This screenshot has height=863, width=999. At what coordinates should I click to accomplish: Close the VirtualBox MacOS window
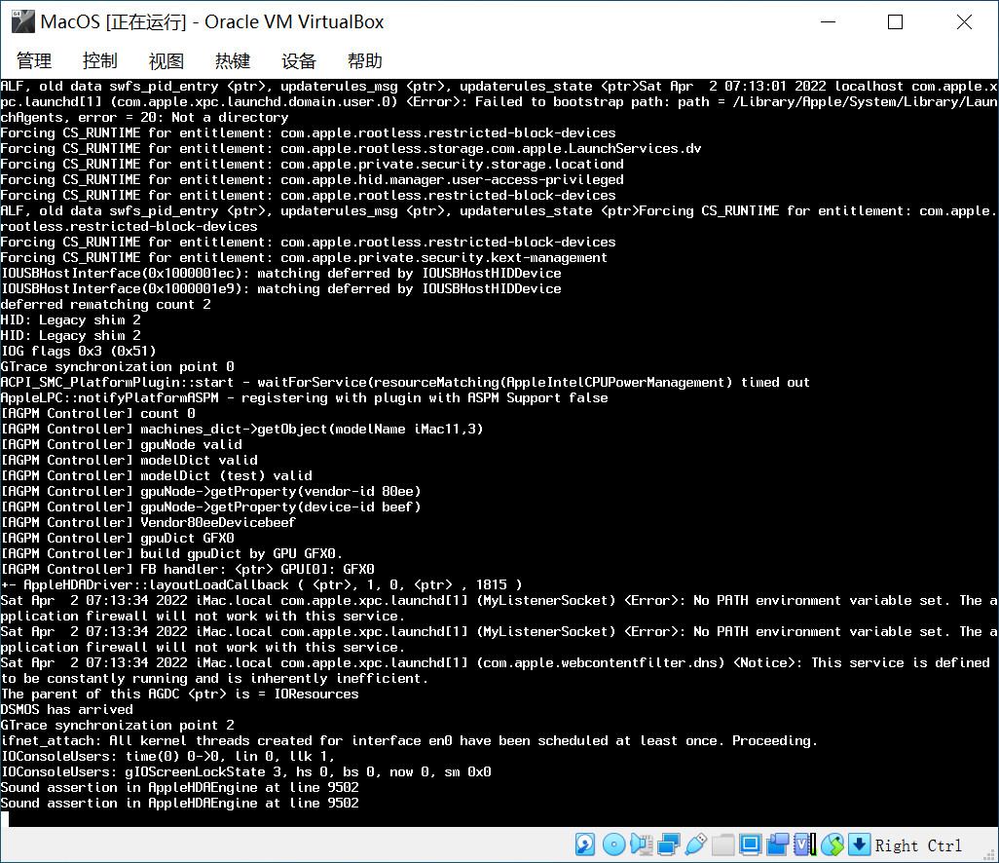coord(964,21)
